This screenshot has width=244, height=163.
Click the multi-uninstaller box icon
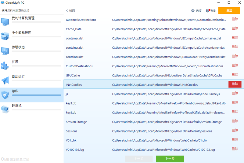click(x=5, y=36)
